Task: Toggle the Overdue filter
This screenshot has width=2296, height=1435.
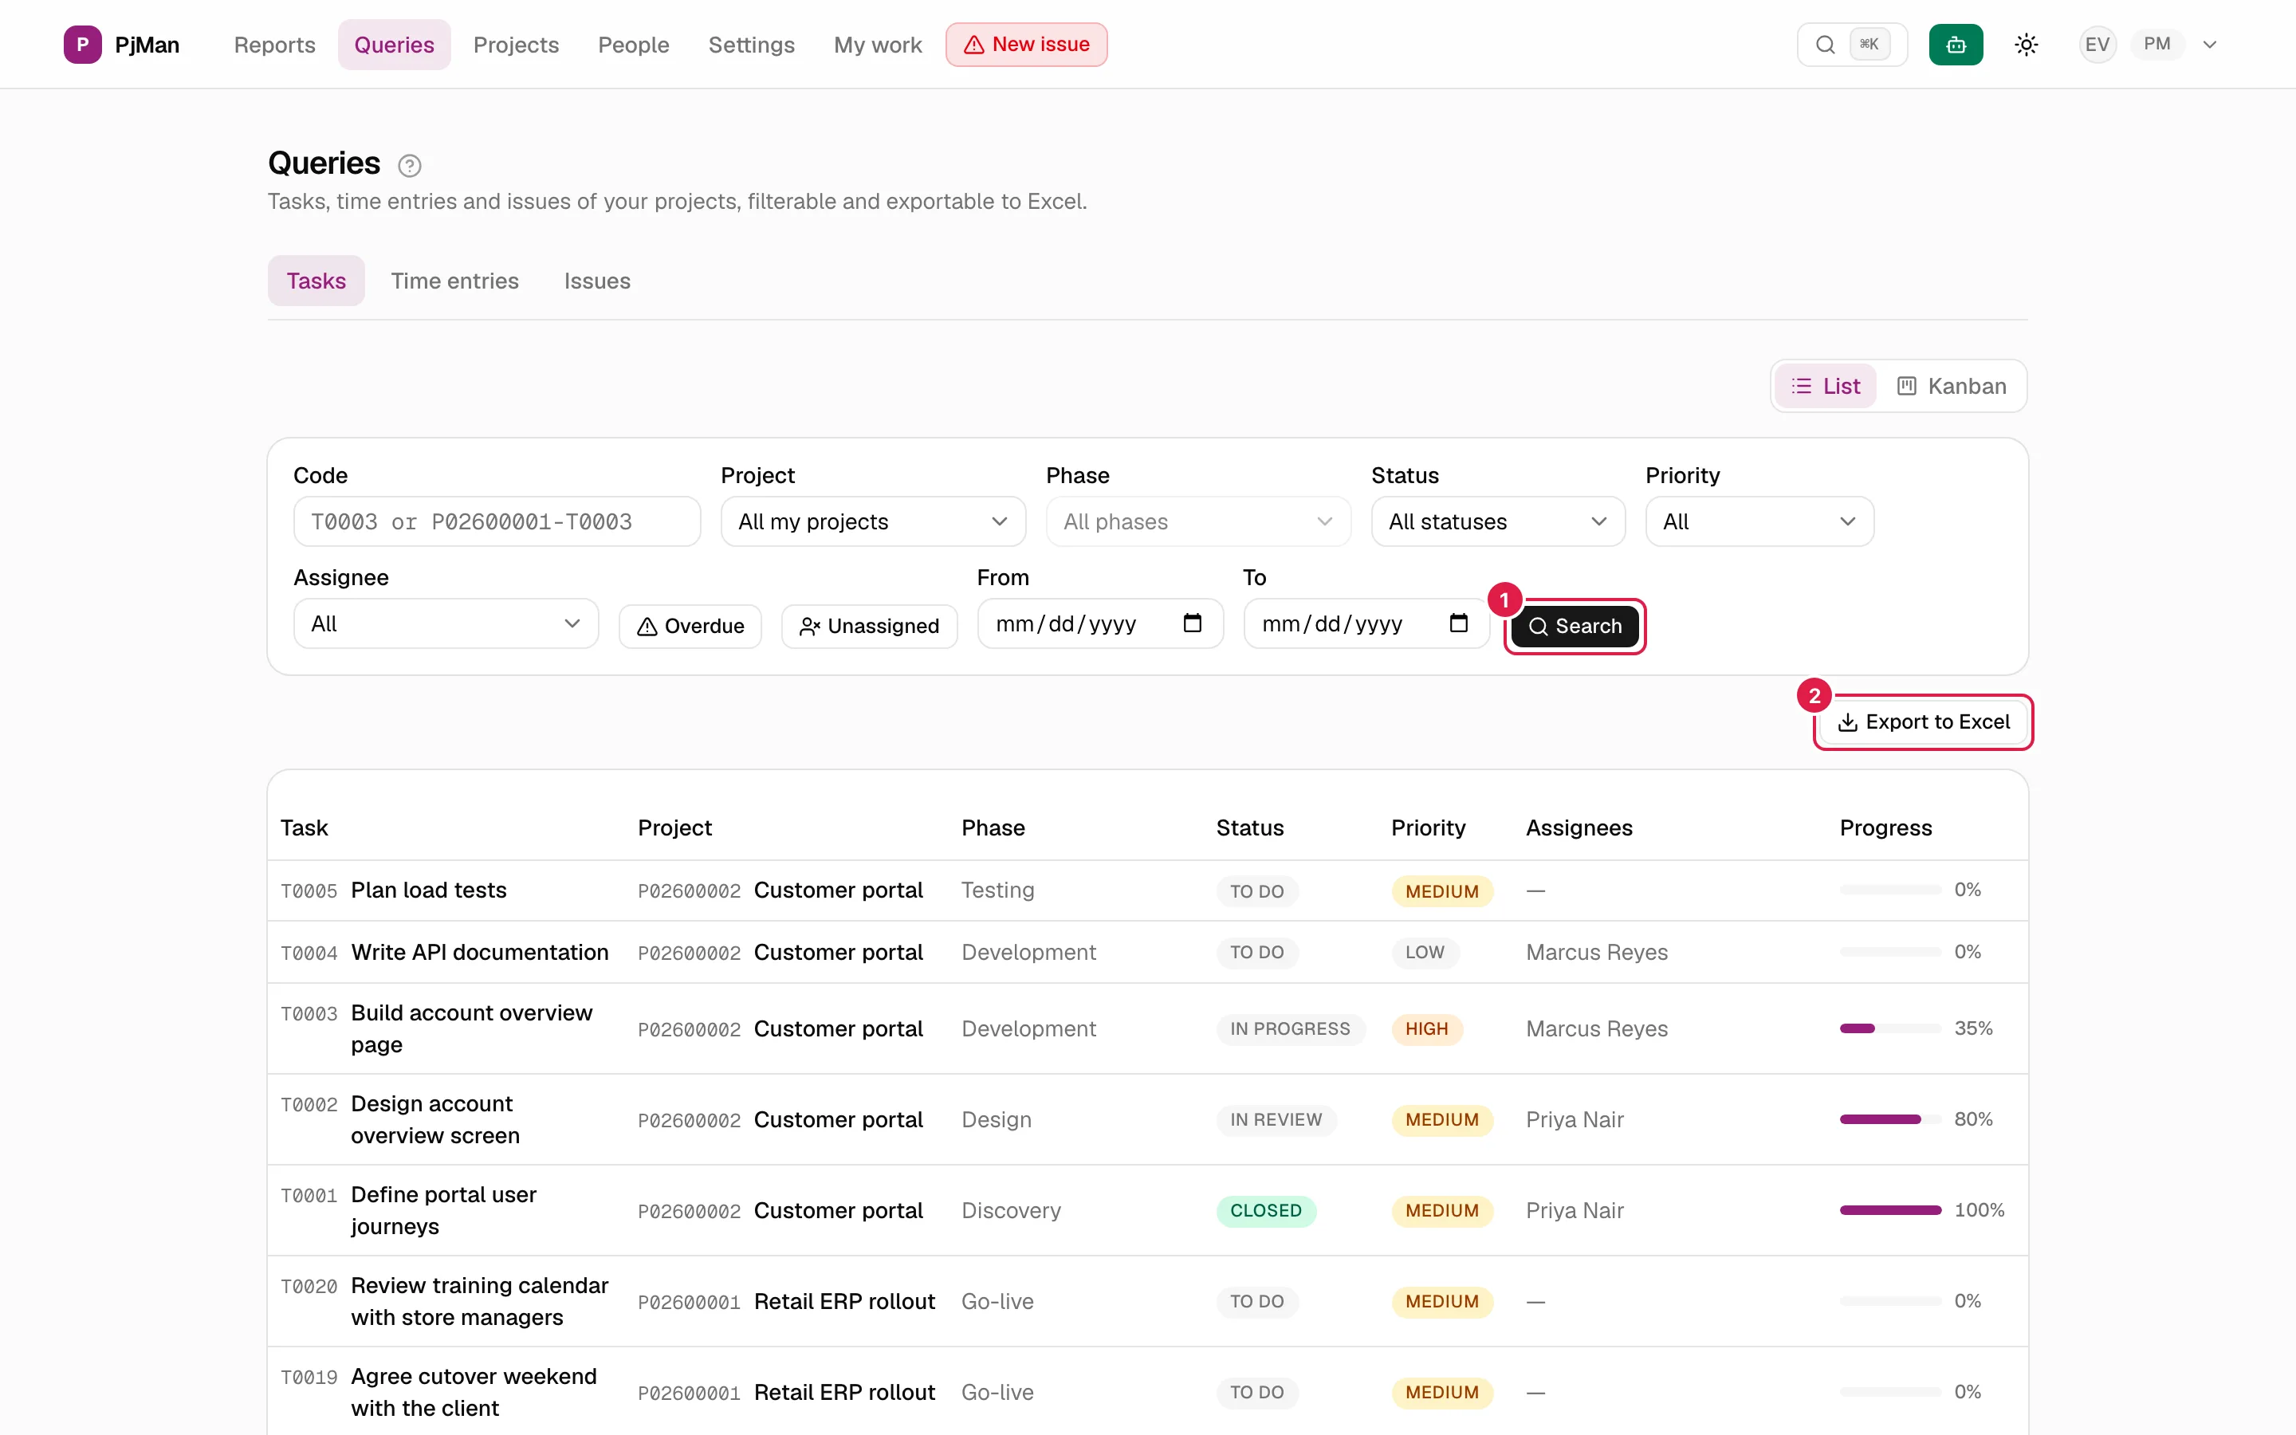Action: tap(690, 627)
